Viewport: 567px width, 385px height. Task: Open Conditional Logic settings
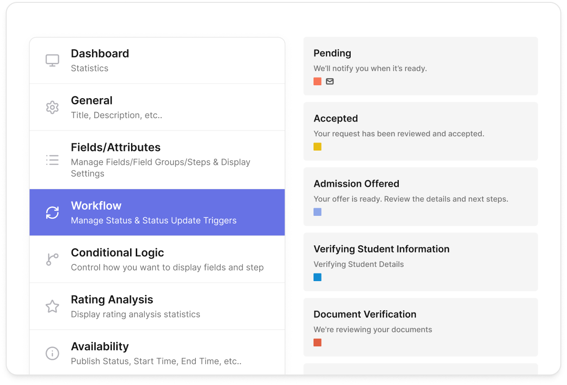tap(157, 260)
